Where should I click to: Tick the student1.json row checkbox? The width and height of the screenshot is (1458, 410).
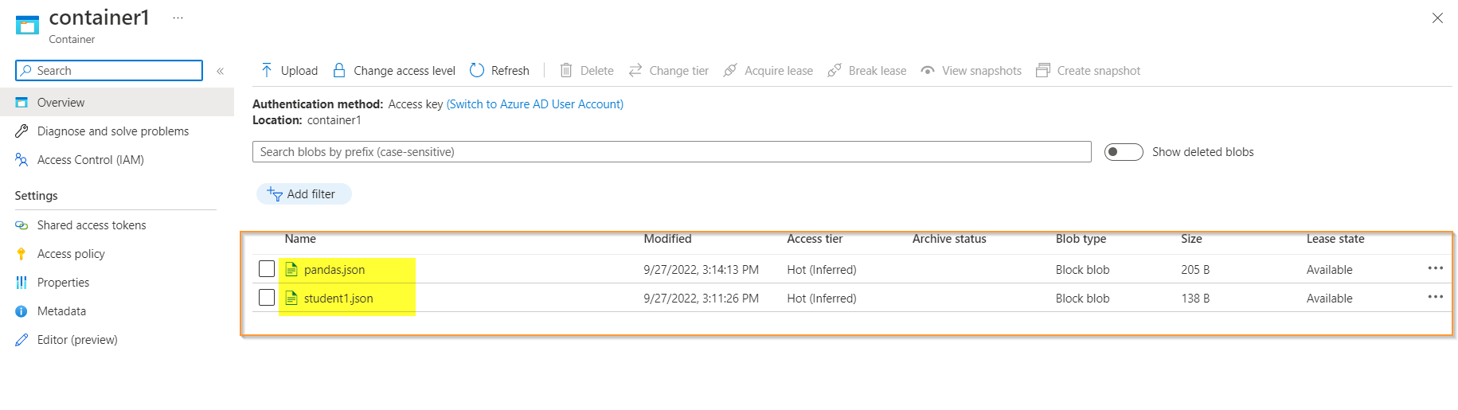click(x=267, y=298)
